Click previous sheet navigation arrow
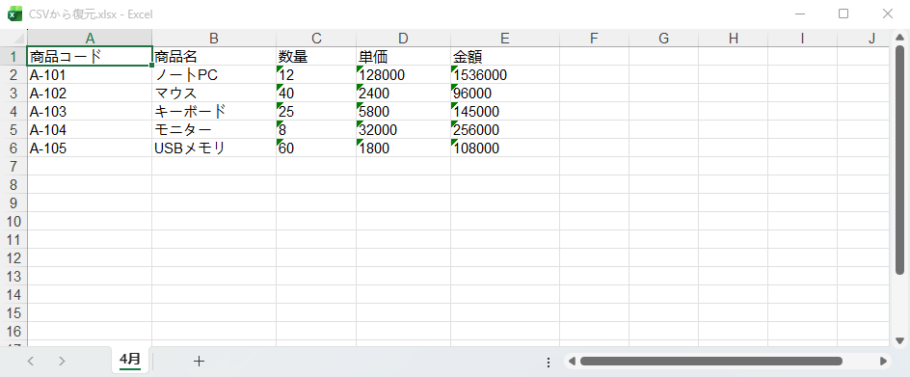Screen dimensions: 910x377 [31, 361]
